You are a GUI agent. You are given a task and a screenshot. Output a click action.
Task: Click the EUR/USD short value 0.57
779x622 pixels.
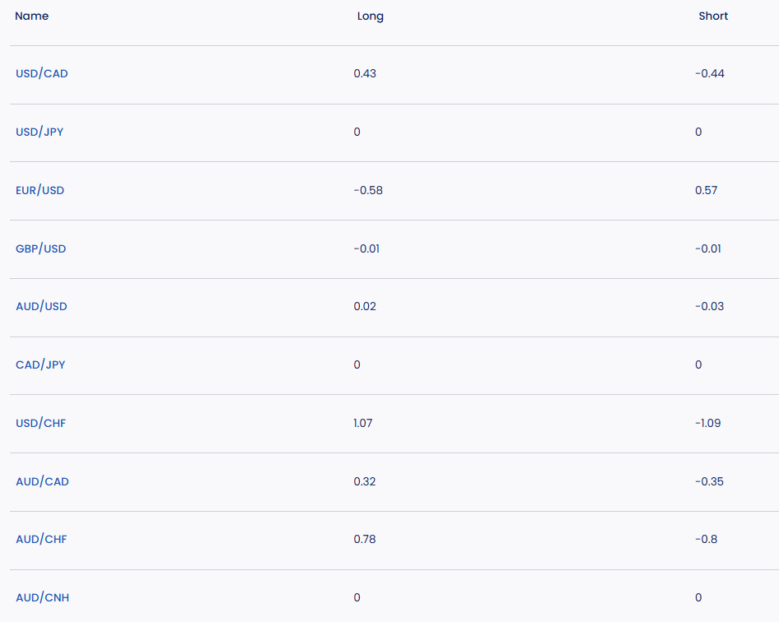point(707,191)
